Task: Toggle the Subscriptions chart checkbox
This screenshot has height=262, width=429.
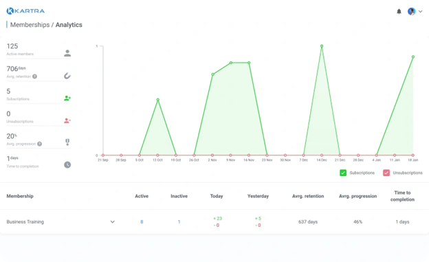Action: coord(343,173)
